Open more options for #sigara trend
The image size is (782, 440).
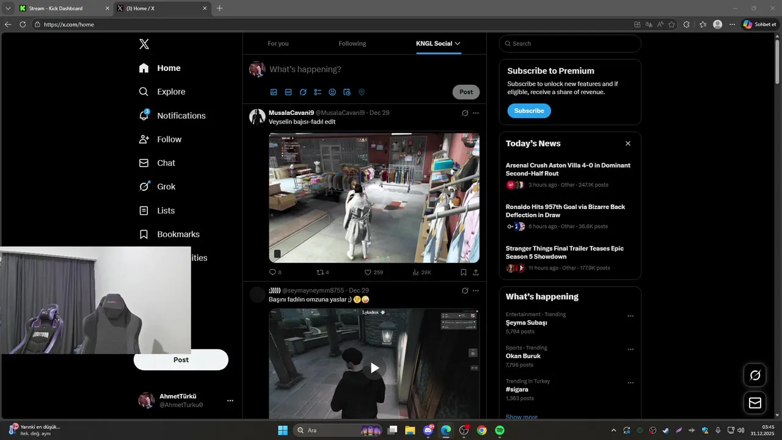click(x=630, y=383)
